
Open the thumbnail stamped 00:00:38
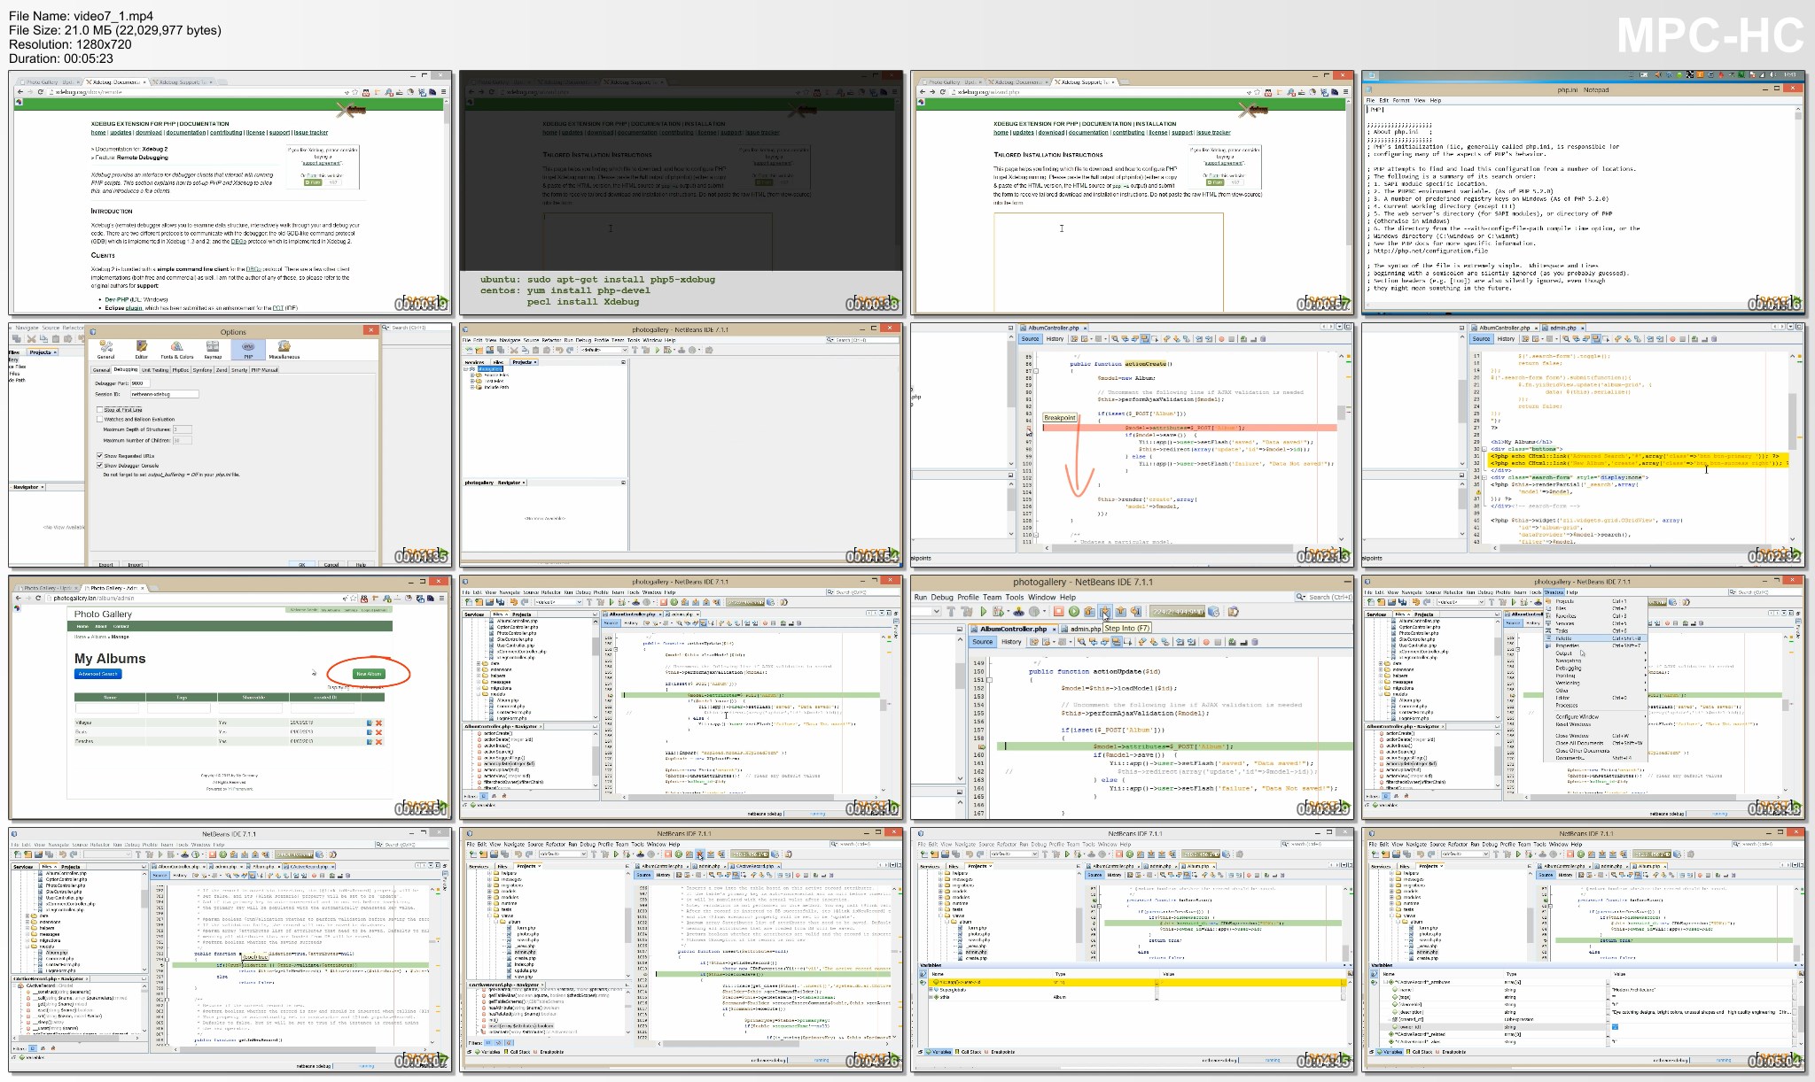(681, 192)
